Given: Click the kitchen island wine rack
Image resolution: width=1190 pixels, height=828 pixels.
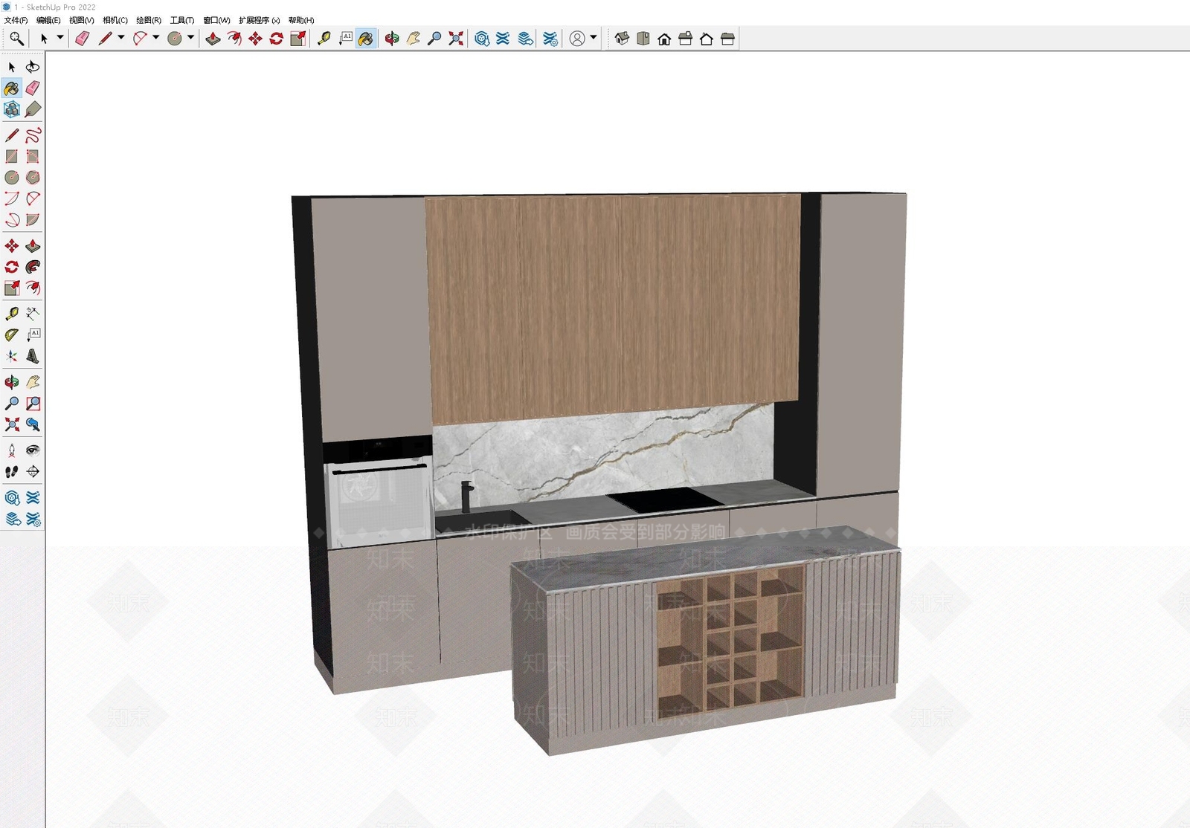Looking at the screenshot, I should tap(730, 641).
